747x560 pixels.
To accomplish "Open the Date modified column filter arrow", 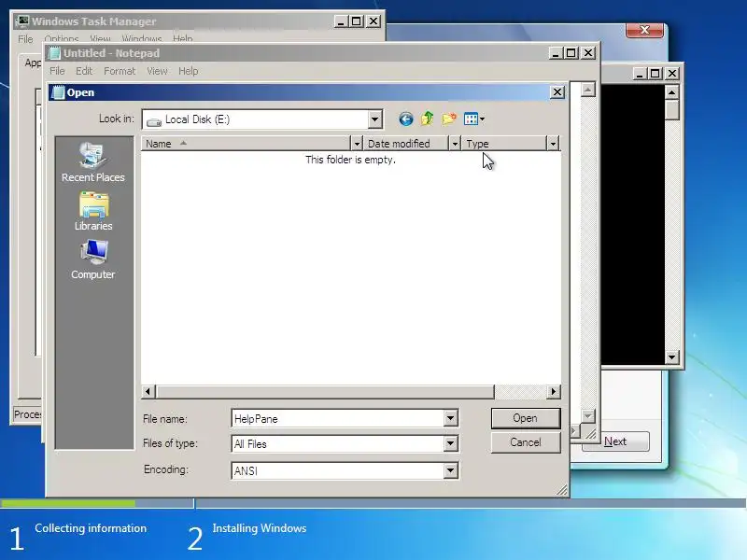I will (455, 144).
